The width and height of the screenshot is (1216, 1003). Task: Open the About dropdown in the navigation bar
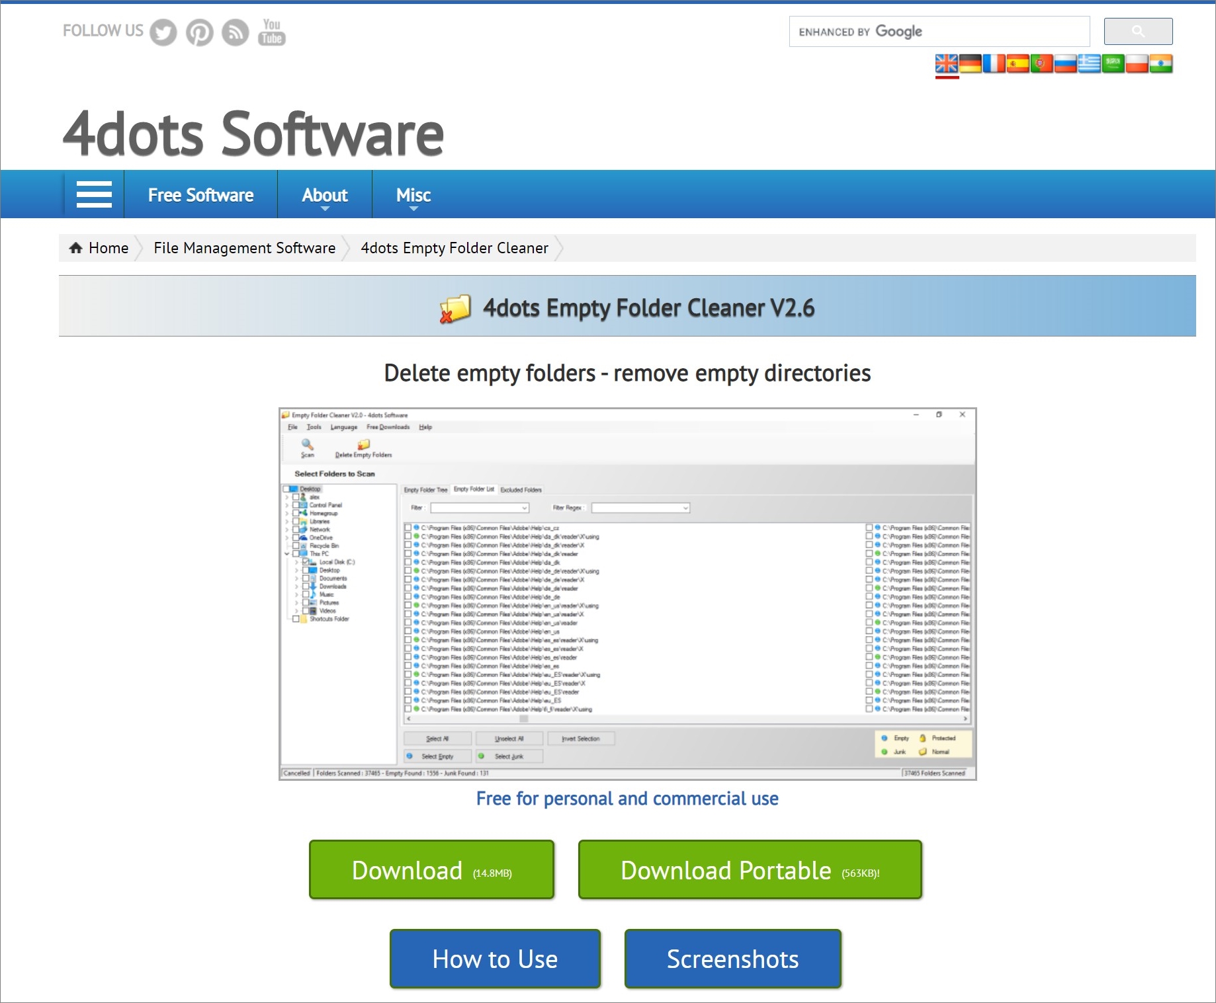(x=324, y=194)
